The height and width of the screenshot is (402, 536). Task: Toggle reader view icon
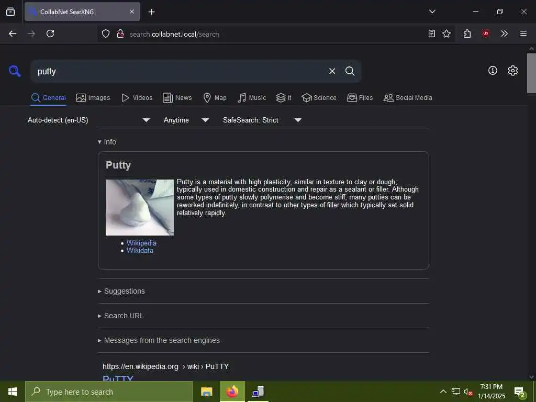tap(432, 33)
